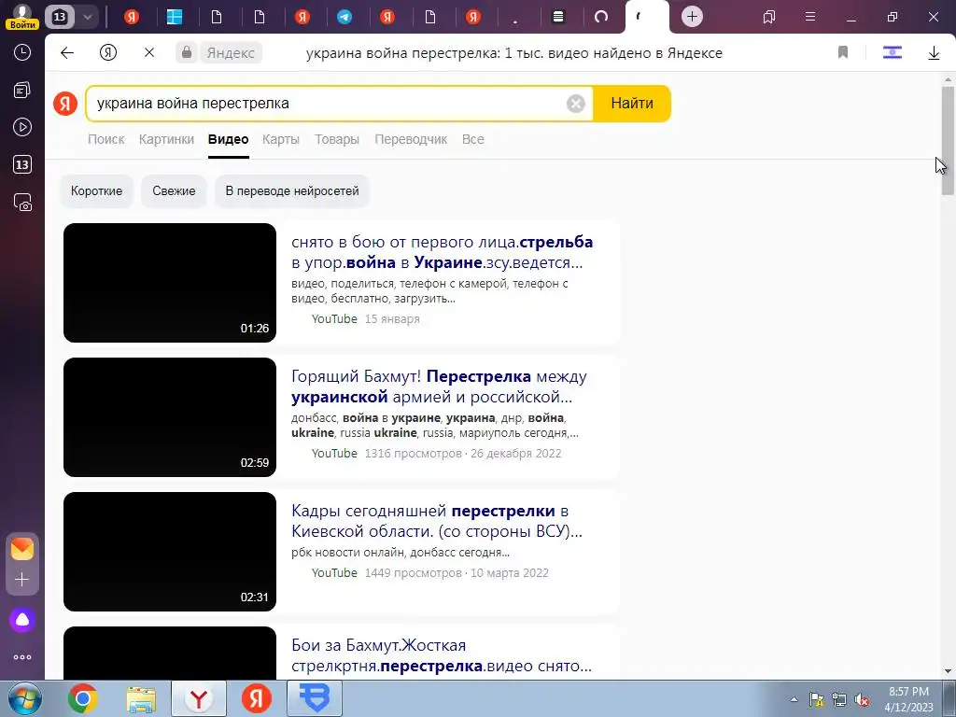Switch to the Telegram tab
The width and height of the screenshot is (956, 717).
click(x=344, y=17)
